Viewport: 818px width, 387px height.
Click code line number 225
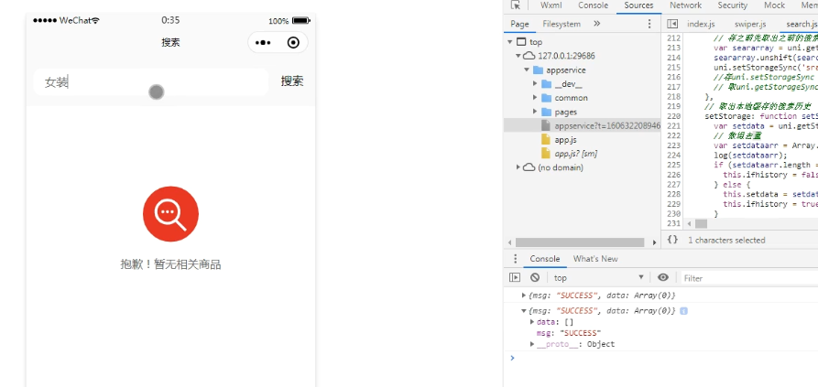(673, 165)
